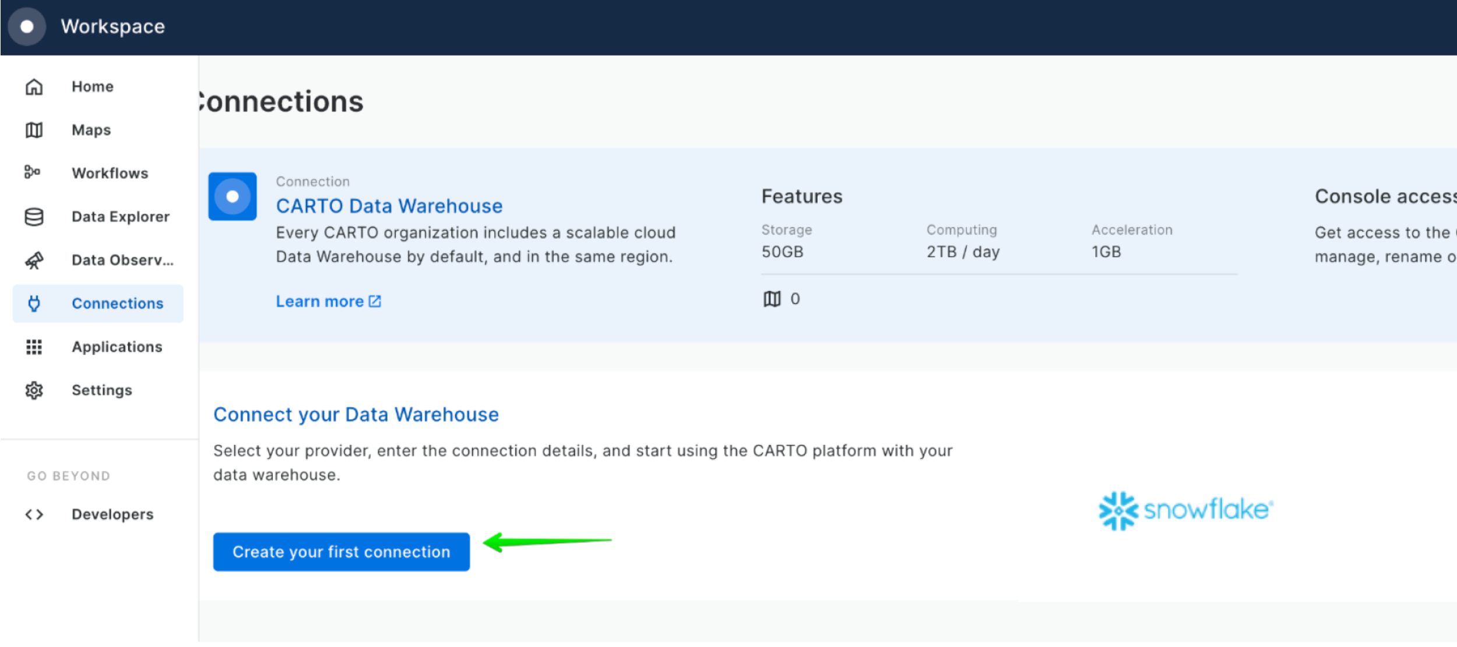Click the Snowflake logo
The width and height of the screenshot is (1457, 647).
coord(1185,511)
